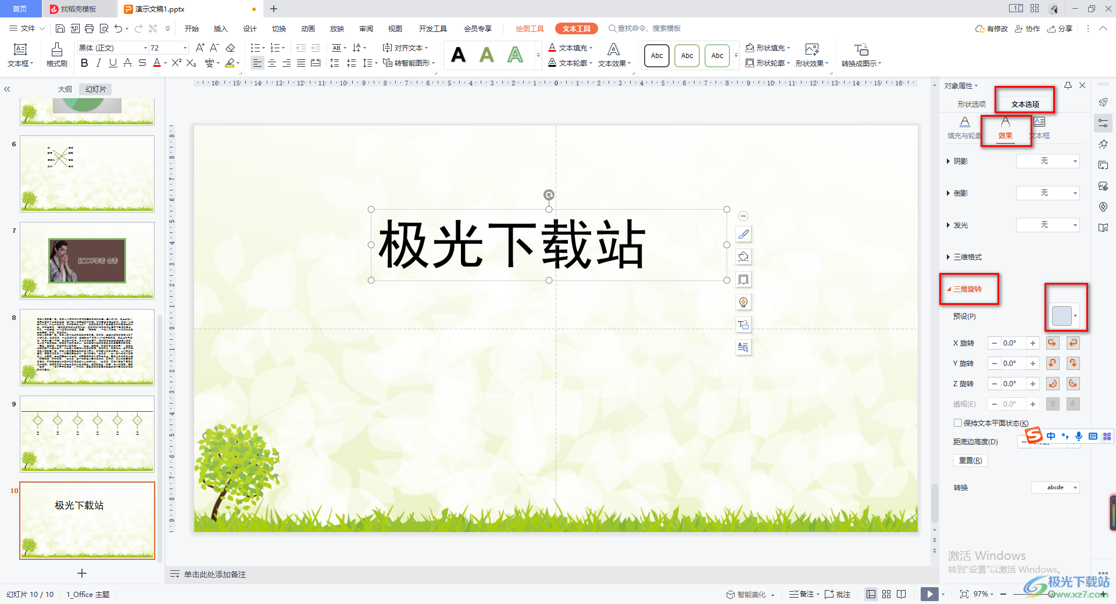Screen dimensions: 1116x604
Task: Open the 3D rotation preset dropdown
Action: [1065, 316]
